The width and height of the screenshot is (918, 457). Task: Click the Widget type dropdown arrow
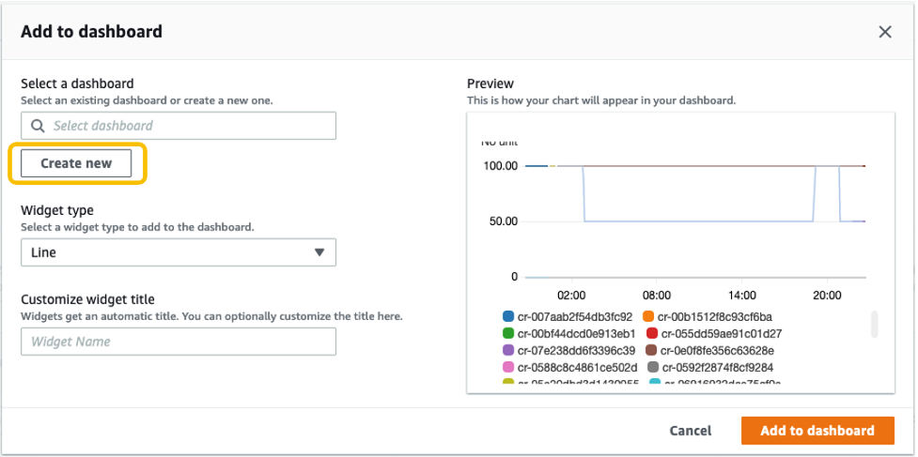click(x=319, y=252)
